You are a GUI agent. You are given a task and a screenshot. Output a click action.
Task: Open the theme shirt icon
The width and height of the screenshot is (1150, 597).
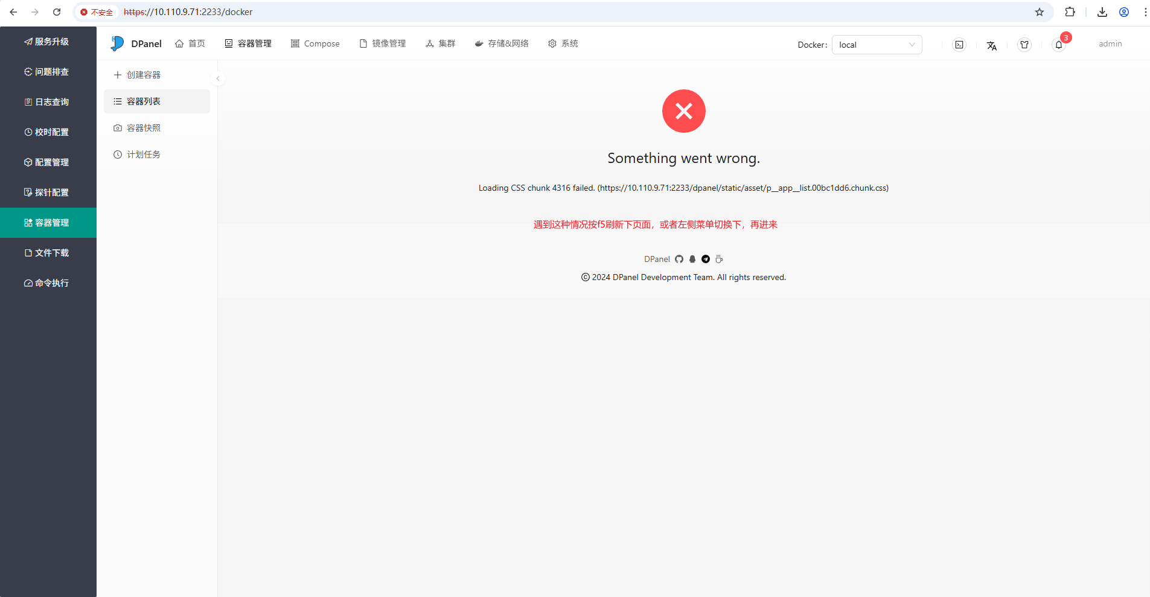(x=1024, y=45)
